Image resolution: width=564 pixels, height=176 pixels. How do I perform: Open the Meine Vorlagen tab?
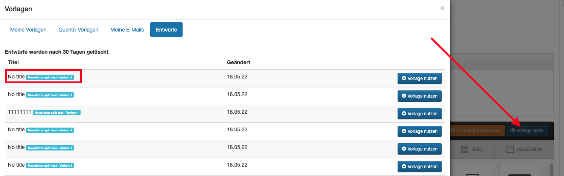click(x=28, y=30)
